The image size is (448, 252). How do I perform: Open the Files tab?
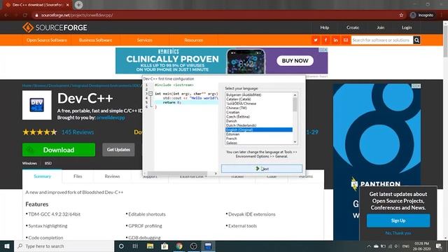click(x=78, y=176)
